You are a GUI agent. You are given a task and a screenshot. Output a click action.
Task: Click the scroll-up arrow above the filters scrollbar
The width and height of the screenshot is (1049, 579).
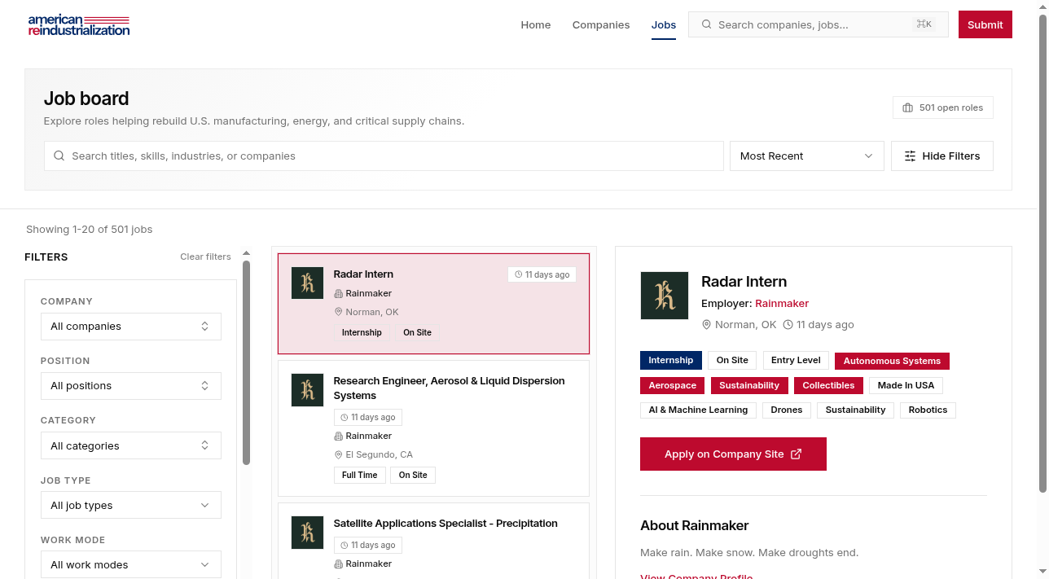(246, 253)
